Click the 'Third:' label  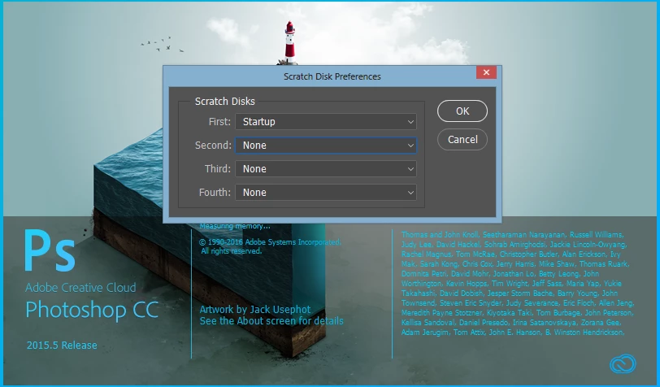tap(218, 169)
